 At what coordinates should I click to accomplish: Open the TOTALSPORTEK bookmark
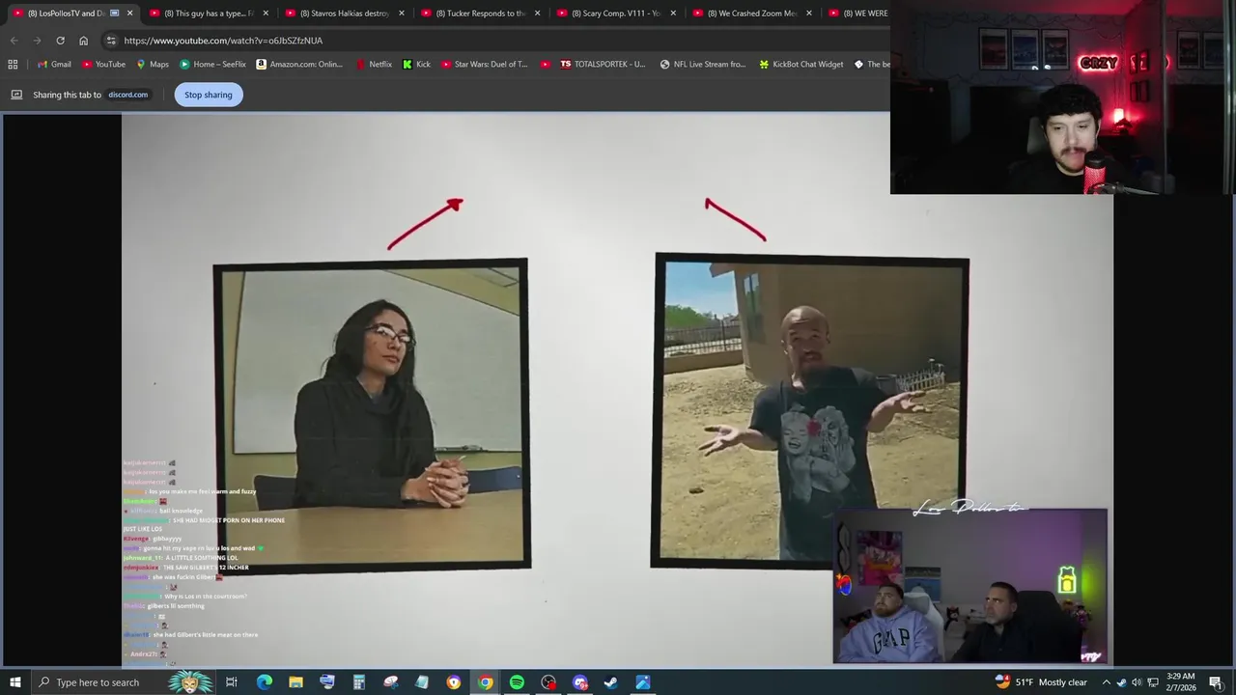point(602,65)
